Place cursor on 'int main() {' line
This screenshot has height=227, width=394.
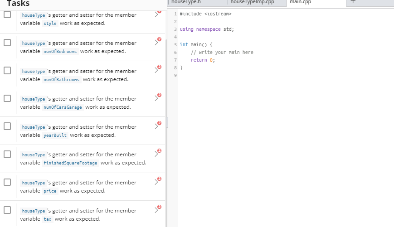tap(196, 45)
